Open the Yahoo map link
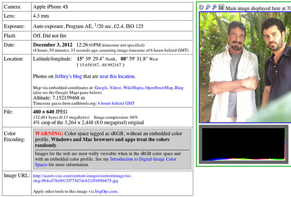The image size is (291, 197). (x=115, y=88)
